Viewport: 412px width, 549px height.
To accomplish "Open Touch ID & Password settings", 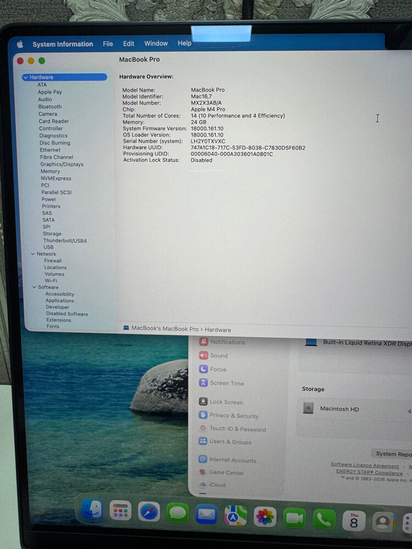I will pyautogui.click(x=232, y=429).
